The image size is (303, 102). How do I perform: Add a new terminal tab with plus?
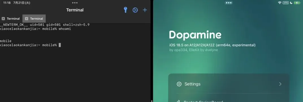(x=145, y=10)
